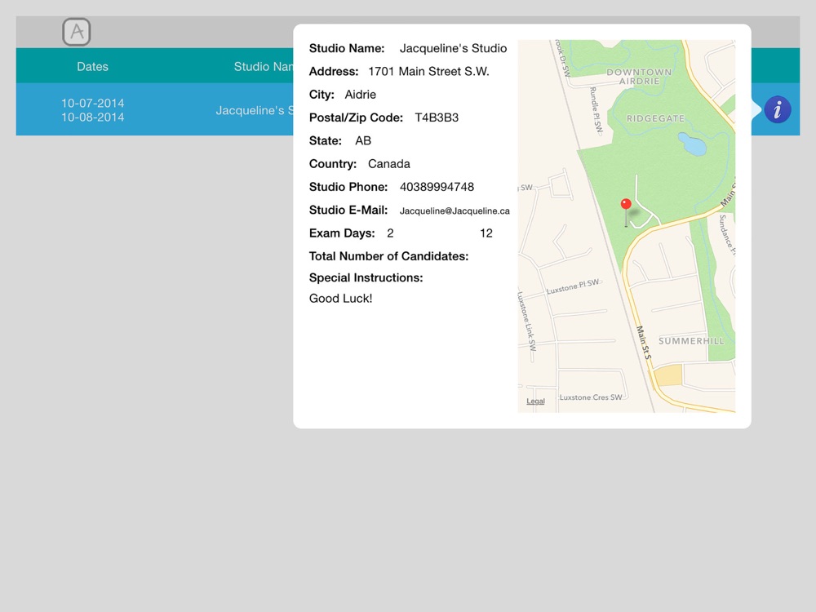Tap the exam days value 12

[x=486, y=233]
